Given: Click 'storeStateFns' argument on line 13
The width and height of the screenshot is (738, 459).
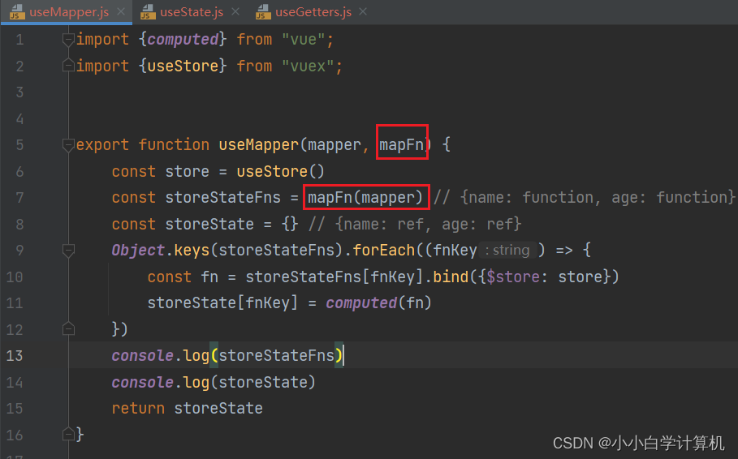Looking at the screenshot, I should (276, 355).
